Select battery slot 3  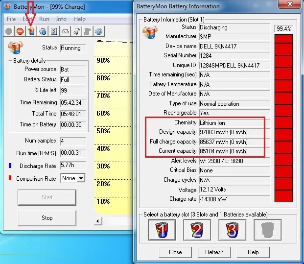coord(232,230)
